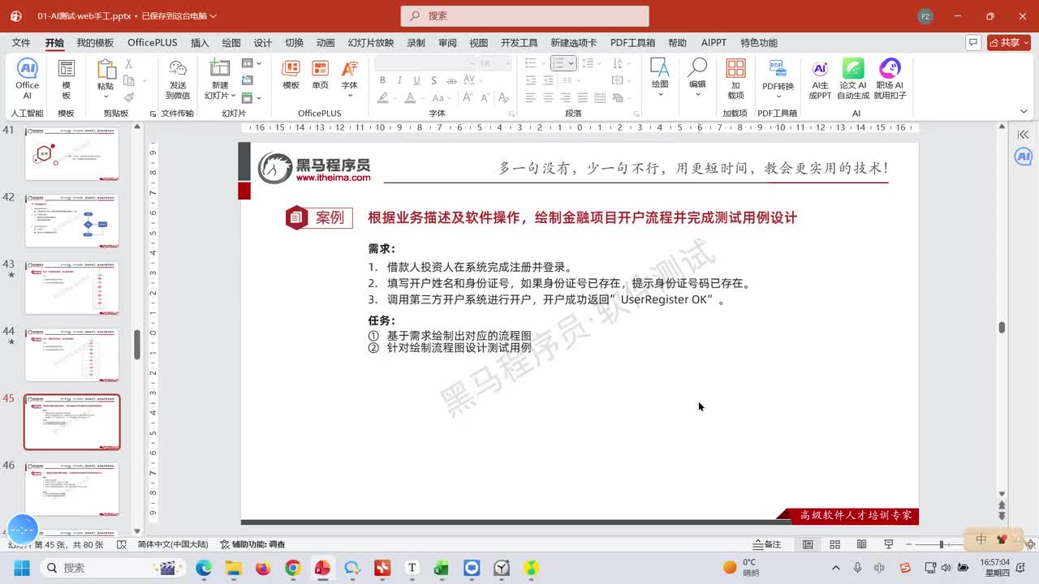
Task: Click the www.itheima.com link on slide
Action: (x=333, y=178)
